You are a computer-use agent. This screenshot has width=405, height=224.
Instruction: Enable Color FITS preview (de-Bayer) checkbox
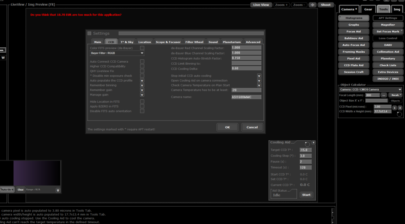pyautogui.click(x=142, y=48)
